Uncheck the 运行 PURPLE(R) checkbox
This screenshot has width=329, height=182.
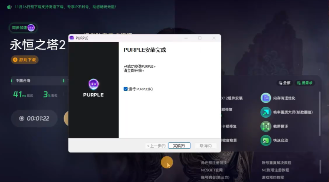126,89
